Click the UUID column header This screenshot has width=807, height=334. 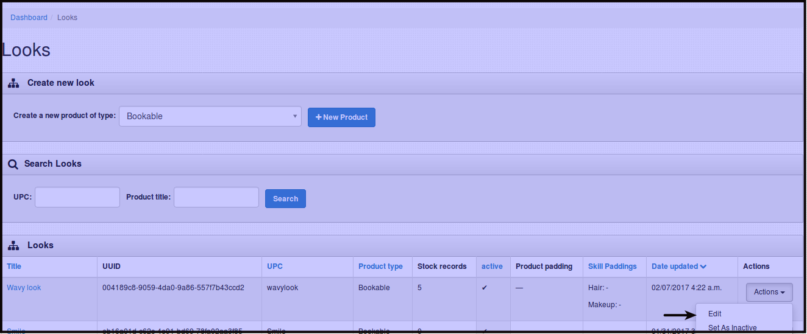[112, 266]
